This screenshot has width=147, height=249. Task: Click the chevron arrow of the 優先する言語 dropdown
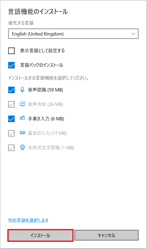133,34
